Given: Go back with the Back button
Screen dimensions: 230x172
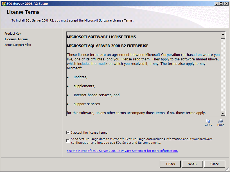Looking at the screenshot, I should pos(170,164).
